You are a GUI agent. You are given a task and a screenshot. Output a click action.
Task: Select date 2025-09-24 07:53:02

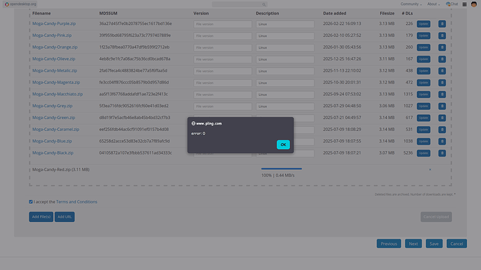(x=342, y=94)
